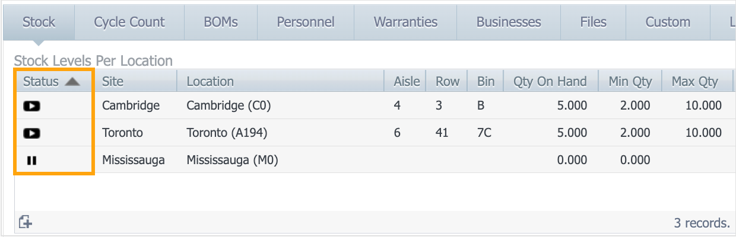Click the Min Qty column header
The image size is (736, 237).
pos(630,82)
